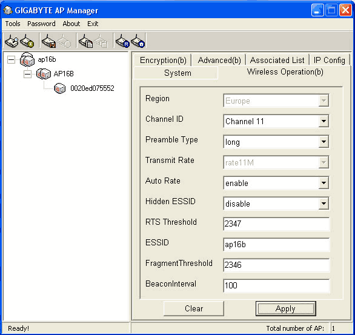Select the AP16B subgroup icon in tree
The width and height of the screenshot is (355, 335).
click(44, 74)
